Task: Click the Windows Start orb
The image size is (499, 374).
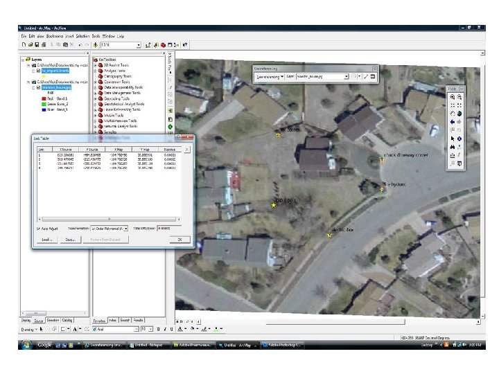Action: (26, 345)
